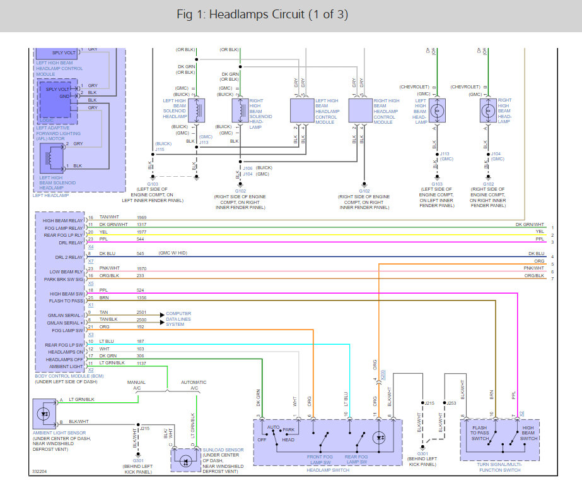
Task: Click the HIGH BEAM SWITCH label in multi-function switch
Action: tap(528, 433)
